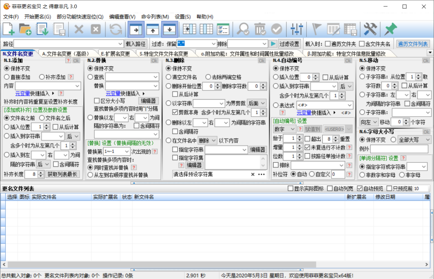Click the gray flag icon
The height and width of the screenshot is (279, 434).
(x=316, y=29)
